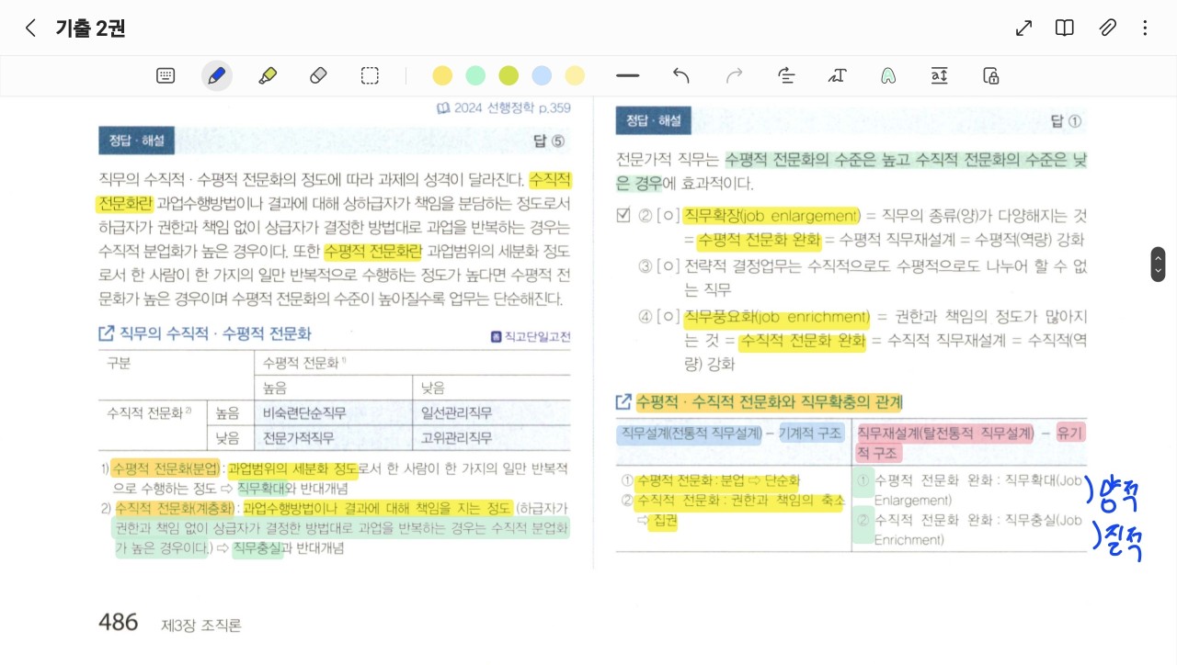Select the Highlighter tool
The width and height of the screenshot is (1177, 665).
(x=268, y=76)
